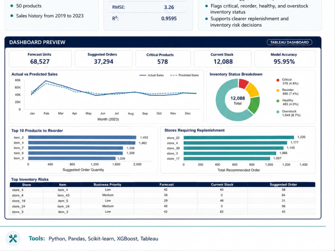Click the TABLEAU DASHBOARD badge button

[x=289, y=42]
